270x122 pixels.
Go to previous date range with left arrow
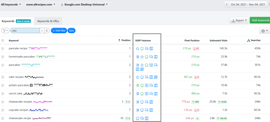226,4
